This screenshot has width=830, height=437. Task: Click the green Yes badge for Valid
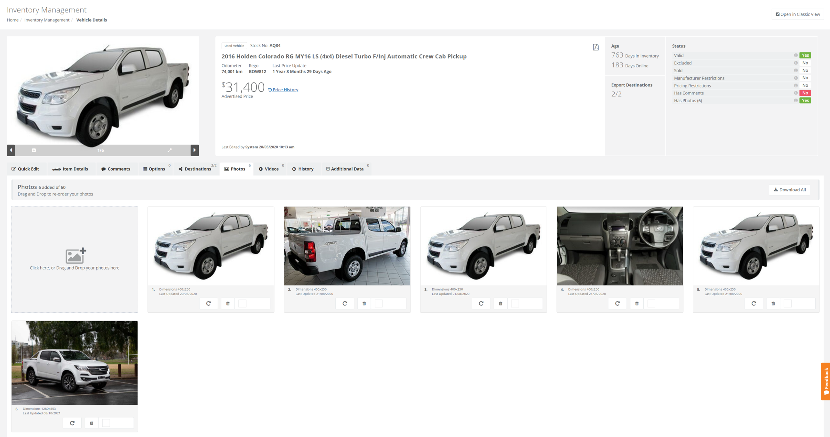click(x=805, y=55)
